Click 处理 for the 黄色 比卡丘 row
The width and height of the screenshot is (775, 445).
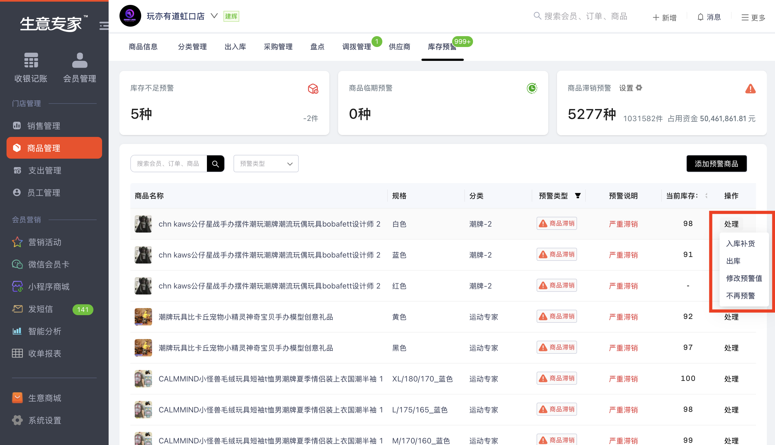(731, 317)
